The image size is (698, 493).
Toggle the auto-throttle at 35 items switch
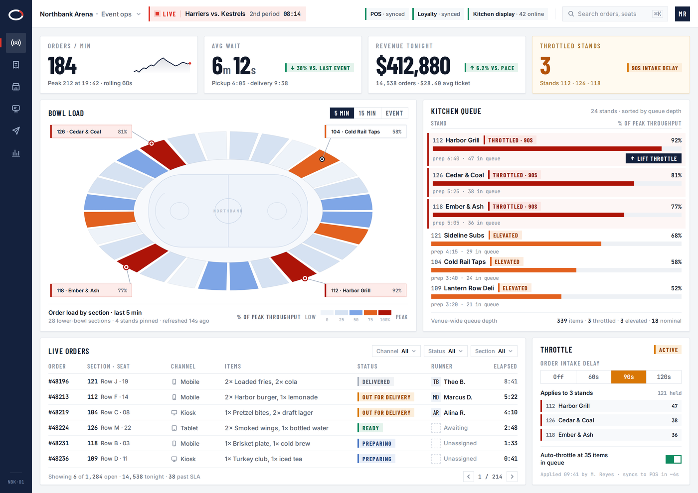tap(674, 459)
